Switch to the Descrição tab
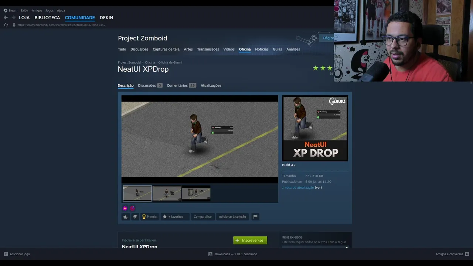The image size is (473, 266). click(126, 85)
